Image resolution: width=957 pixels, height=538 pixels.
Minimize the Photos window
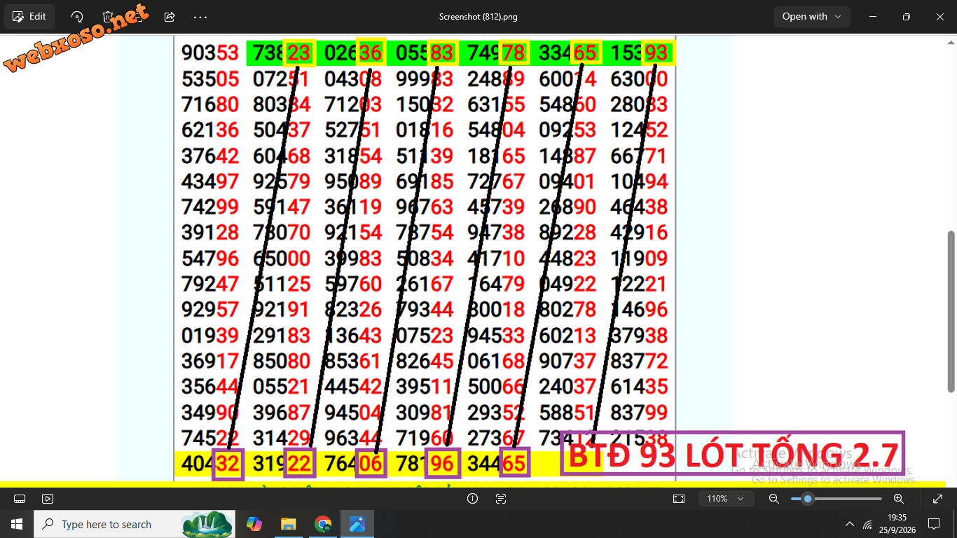tap(873, 17)
